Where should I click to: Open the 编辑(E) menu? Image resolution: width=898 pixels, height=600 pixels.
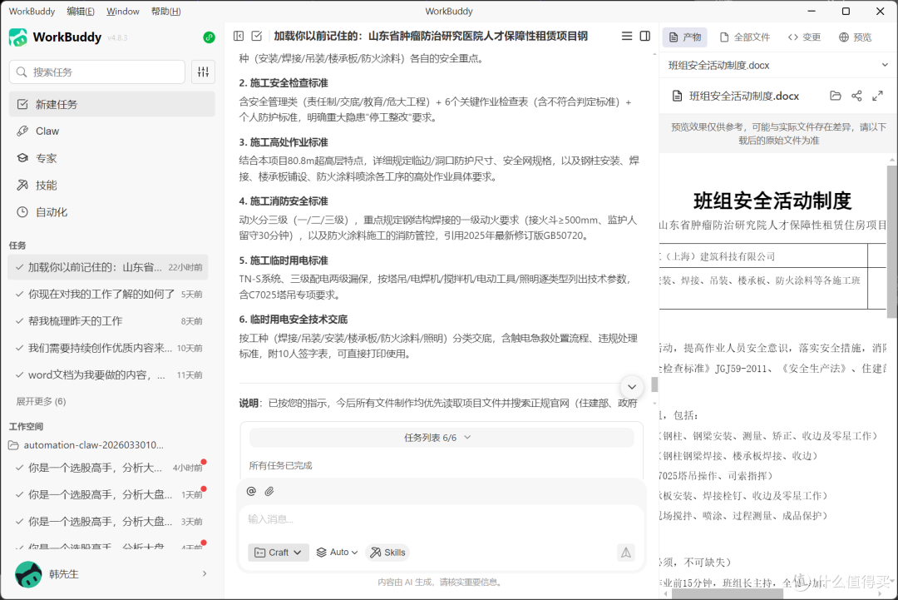click(x=81, y=12)
